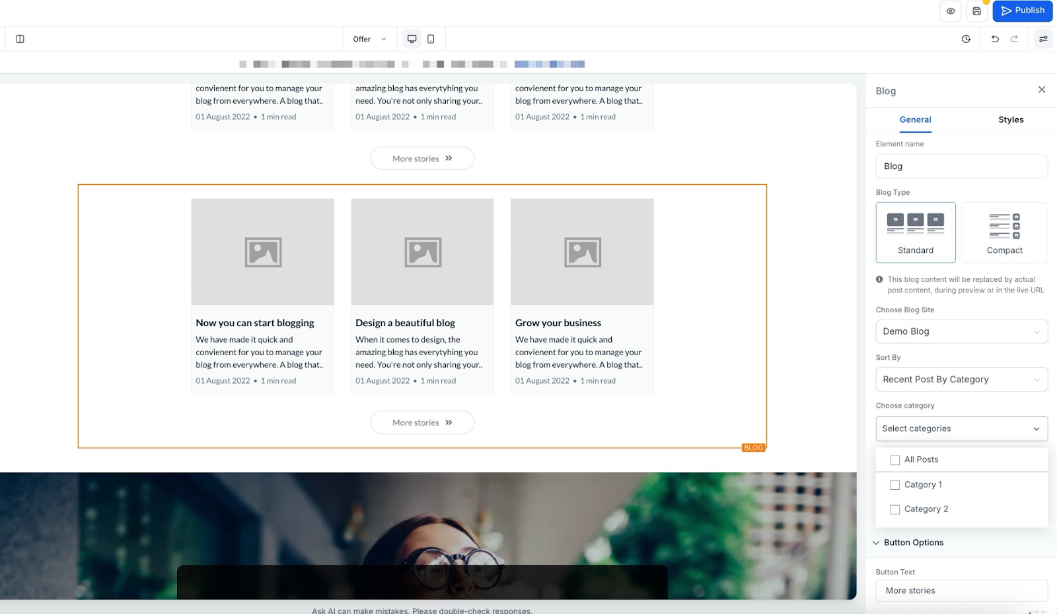The image size is (1057, 614).
Task: Select the General tab
Action: pyautogui.click(x=915, y=119)
